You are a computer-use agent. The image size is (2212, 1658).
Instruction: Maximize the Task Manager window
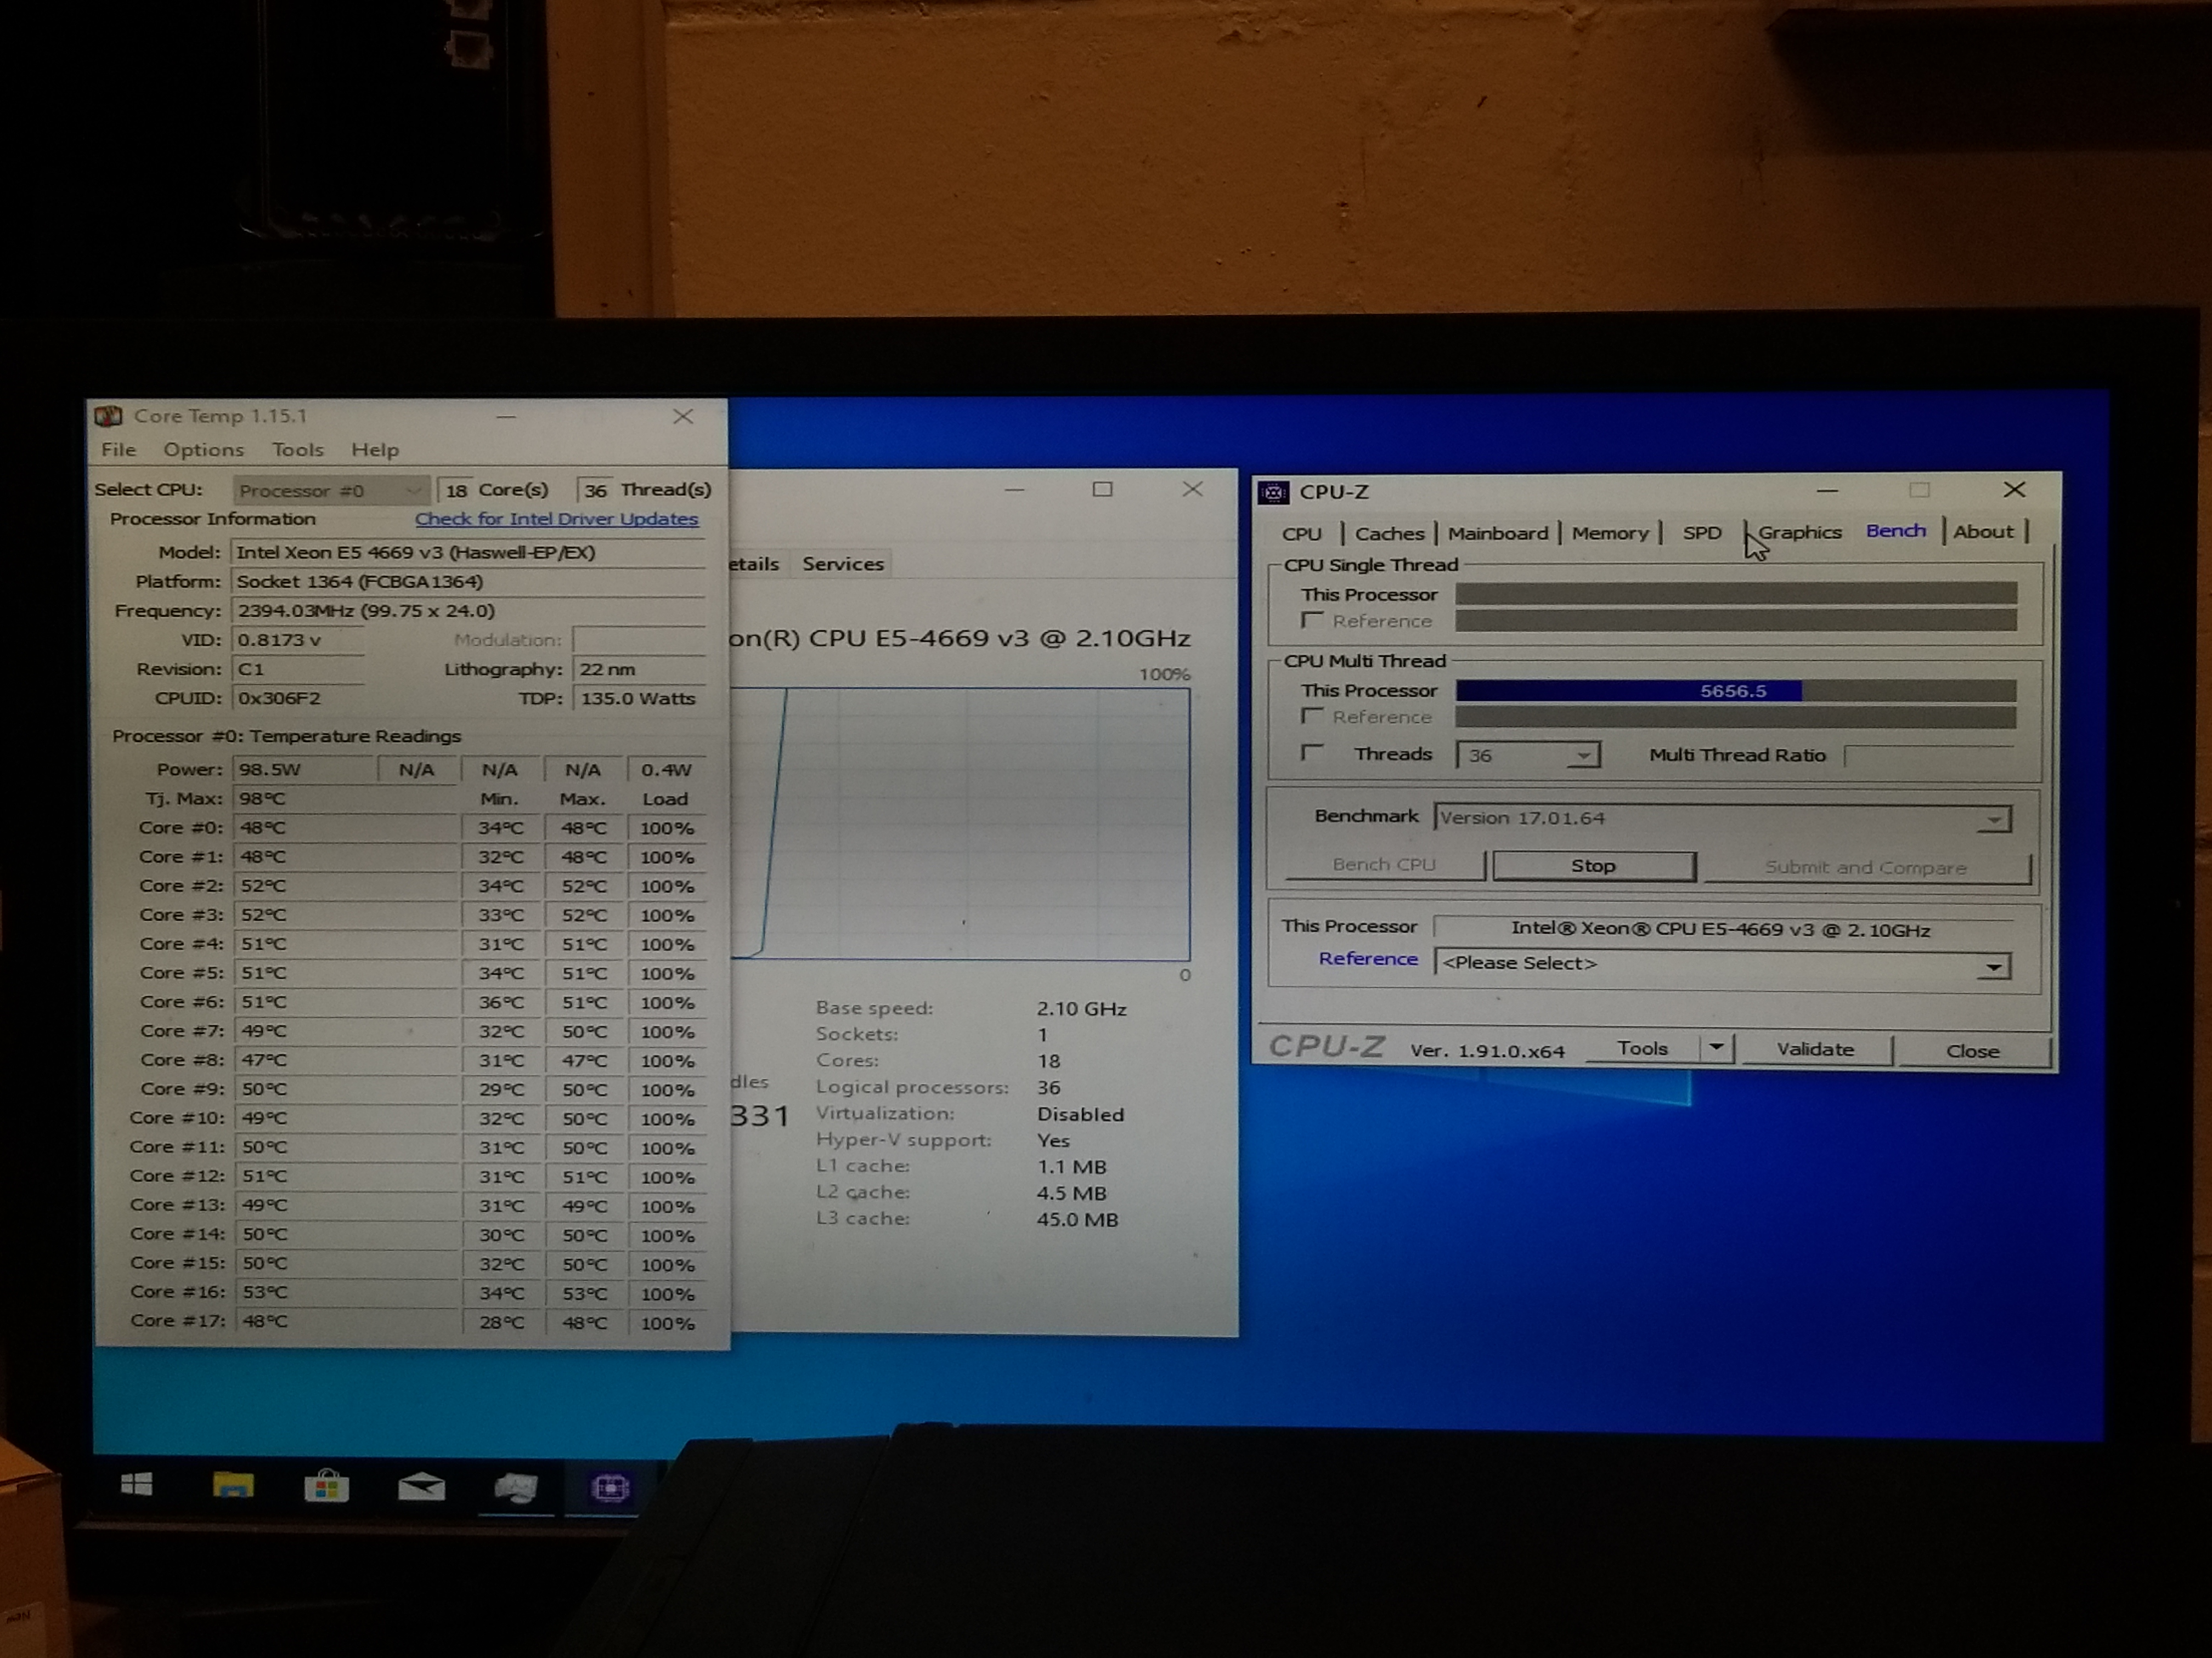click(x=1102, y=489)
